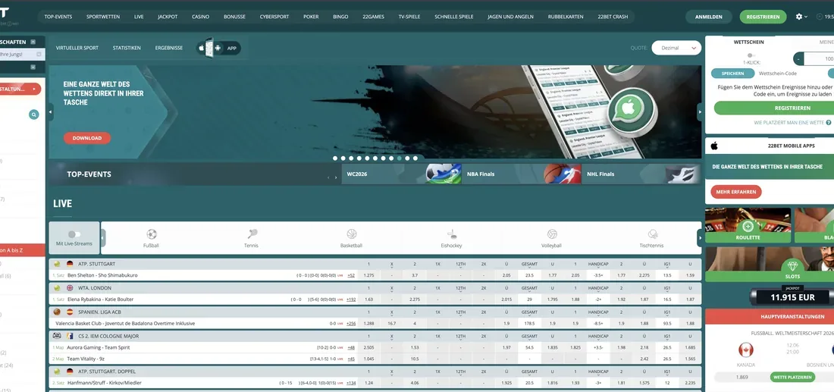Screen dimensions: 834x392
Task: Switch to the WETTSCHEIN tab
Action: [748, 42]
